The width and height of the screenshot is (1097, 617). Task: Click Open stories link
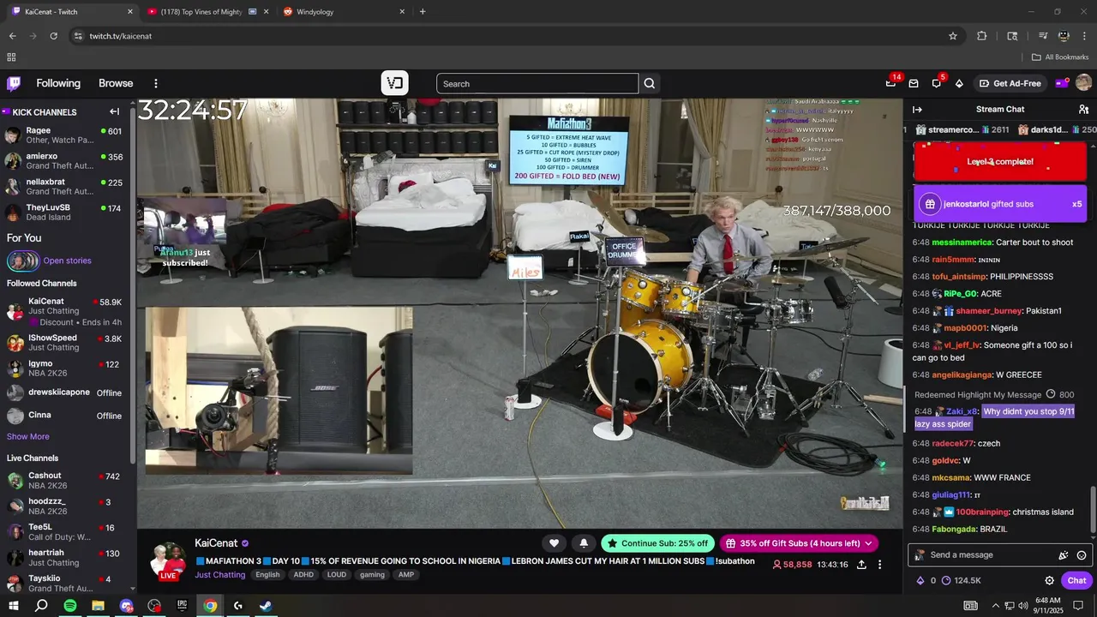click(67, 261)
